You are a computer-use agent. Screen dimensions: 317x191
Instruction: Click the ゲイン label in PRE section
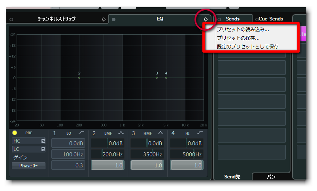tap(21, 157)
